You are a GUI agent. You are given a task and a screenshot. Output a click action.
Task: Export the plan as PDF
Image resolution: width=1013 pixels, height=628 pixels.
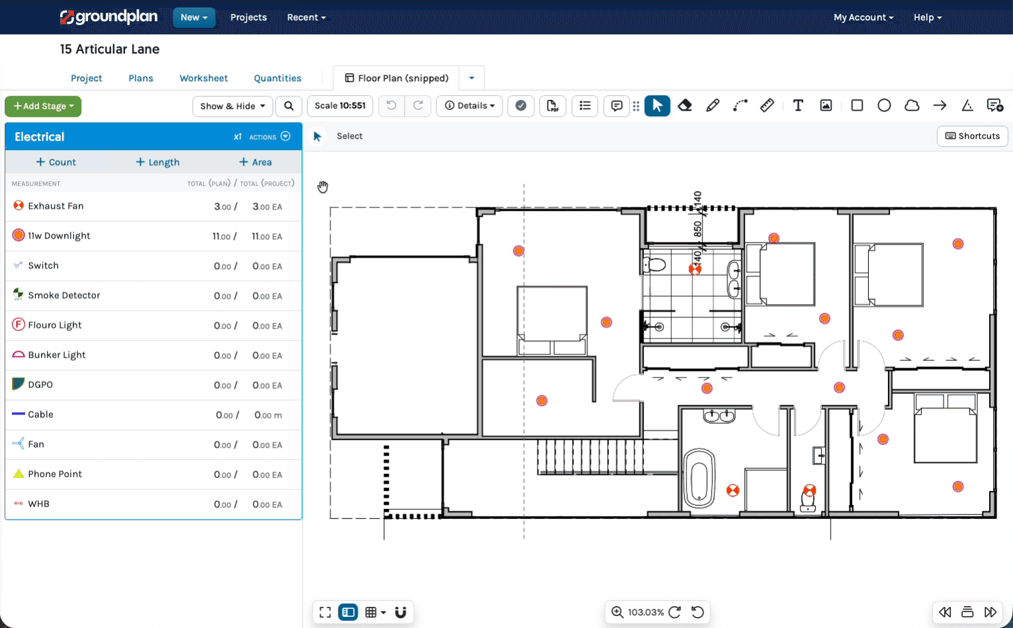[x=553, y=106]
